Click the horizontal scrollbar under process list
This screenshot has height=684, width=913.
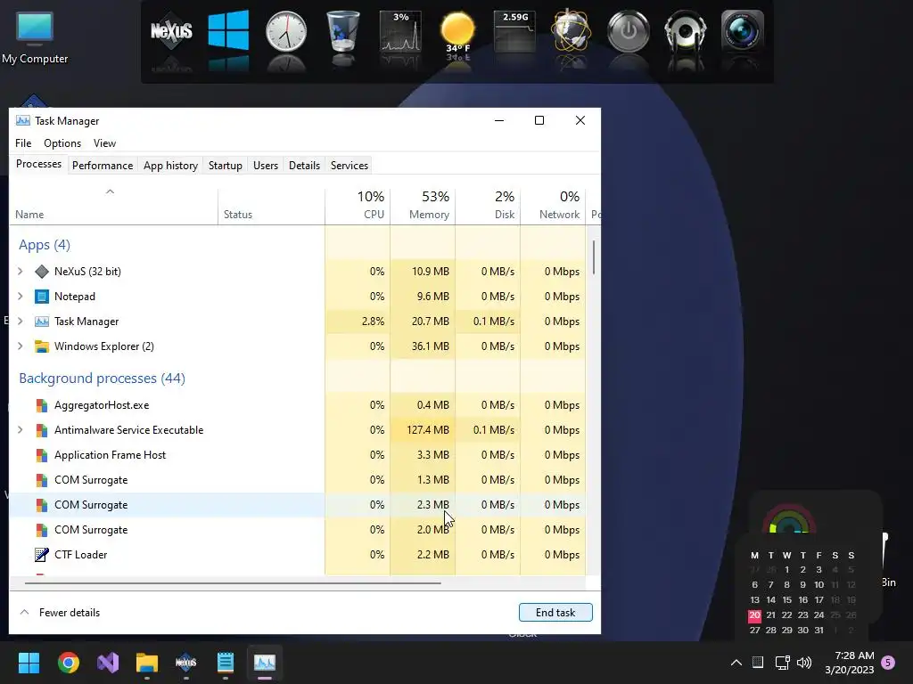pos(233,582)
